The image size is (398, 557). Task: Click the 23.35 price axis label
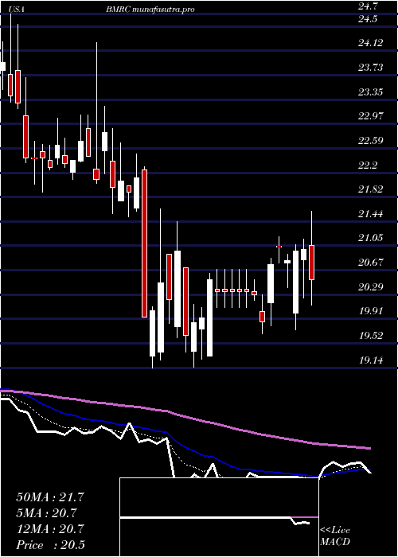click(x=371, y=92)
